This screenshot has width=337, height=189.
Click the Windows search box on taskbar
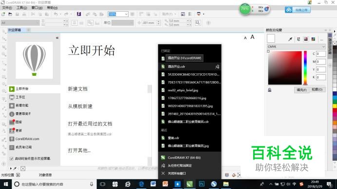(x=54, y=184)
